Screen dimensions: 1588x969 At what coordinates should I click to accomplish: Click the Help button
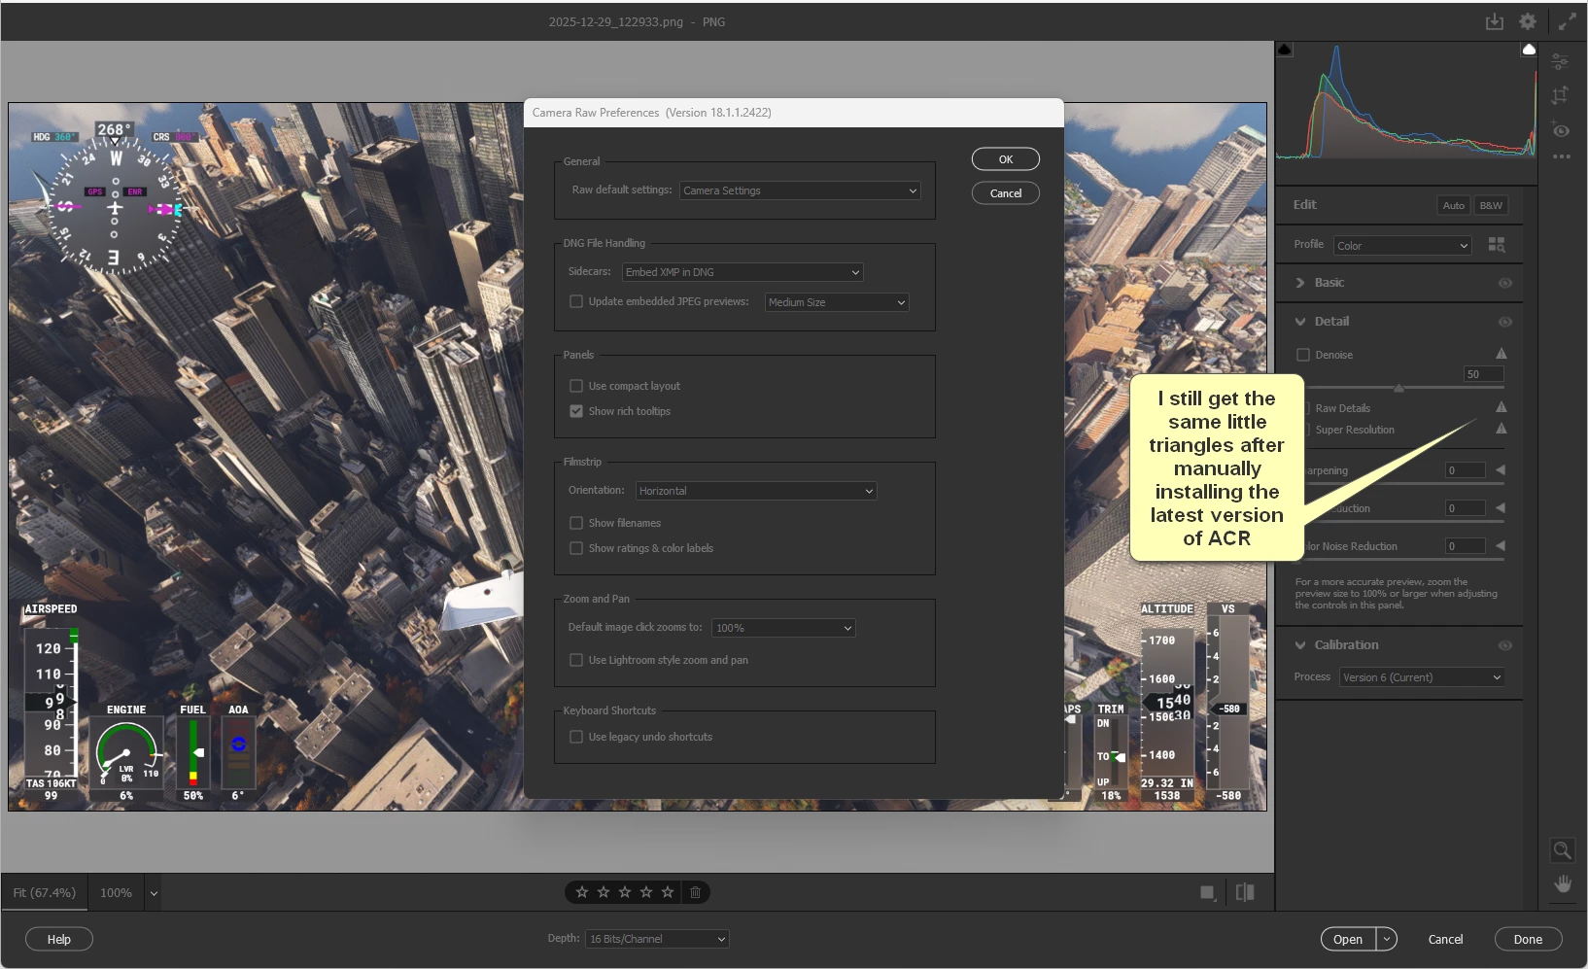[59, 939]
